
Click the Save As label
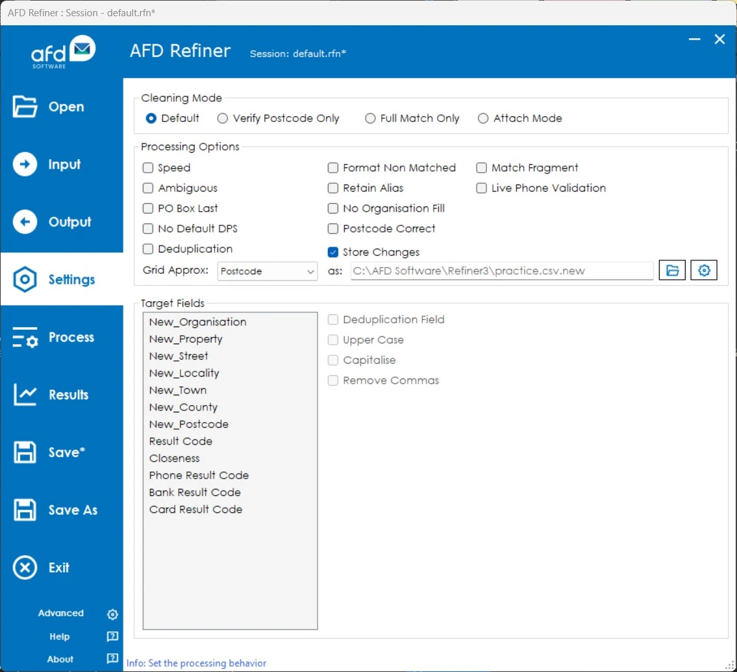73,510
